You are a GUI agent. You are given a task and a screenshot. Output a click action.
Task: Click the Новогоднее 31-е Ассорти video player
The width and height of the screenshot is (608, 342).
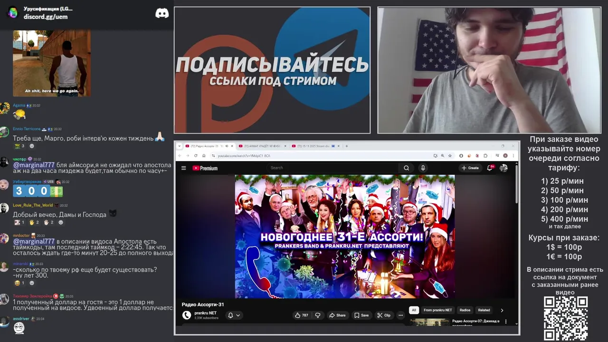(345, 237)
